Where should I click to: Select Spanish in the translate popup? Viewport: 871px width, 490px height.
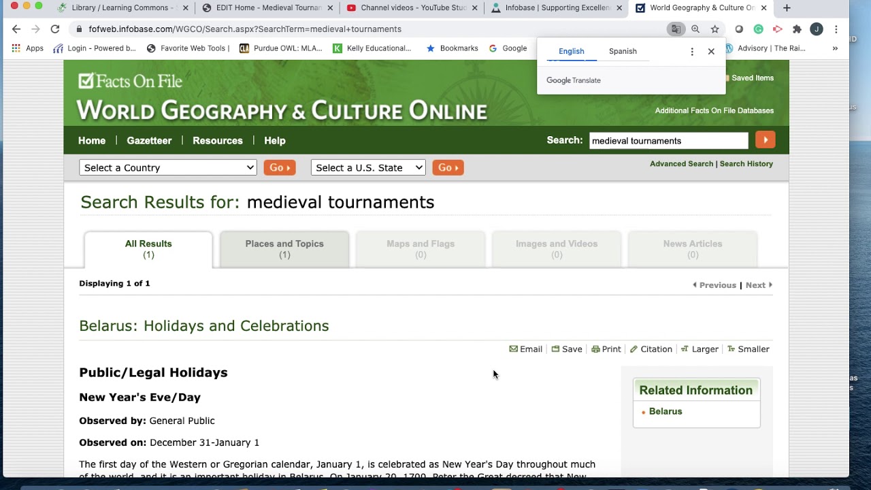(x=623, y=52)
